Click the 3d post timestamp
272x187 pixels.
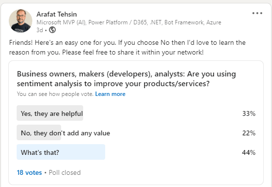tap(40, 30)
